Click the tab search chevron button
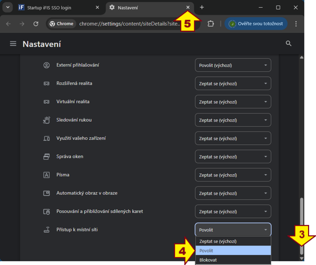Screen dimensions: 316x265 click(8, 7)
